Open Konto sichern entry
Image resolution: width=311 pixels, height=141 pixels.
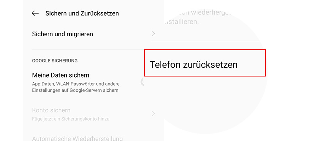[x=51, y=110]
